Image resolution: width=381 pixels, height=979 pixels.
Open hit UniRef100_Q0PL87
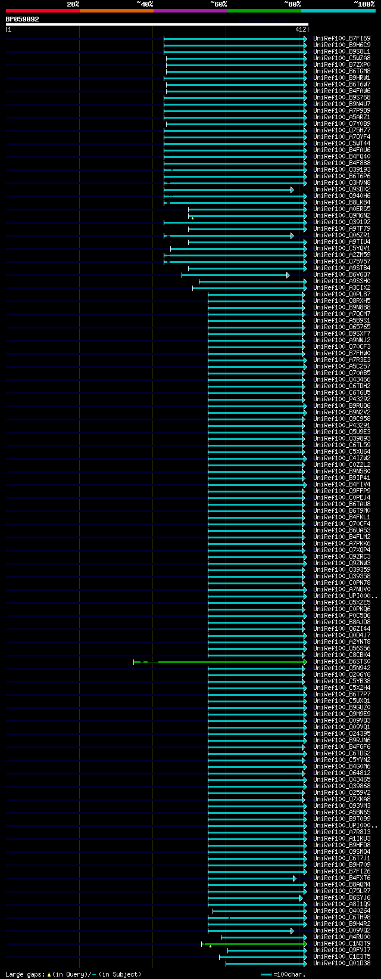point(342,294)
